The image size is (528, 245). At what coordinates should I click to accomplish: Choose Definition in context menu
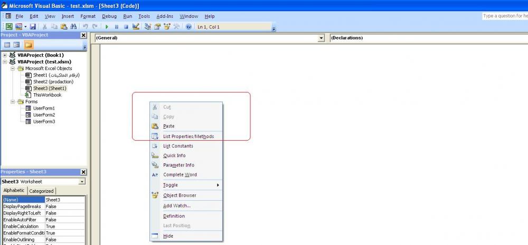(186, 216)
